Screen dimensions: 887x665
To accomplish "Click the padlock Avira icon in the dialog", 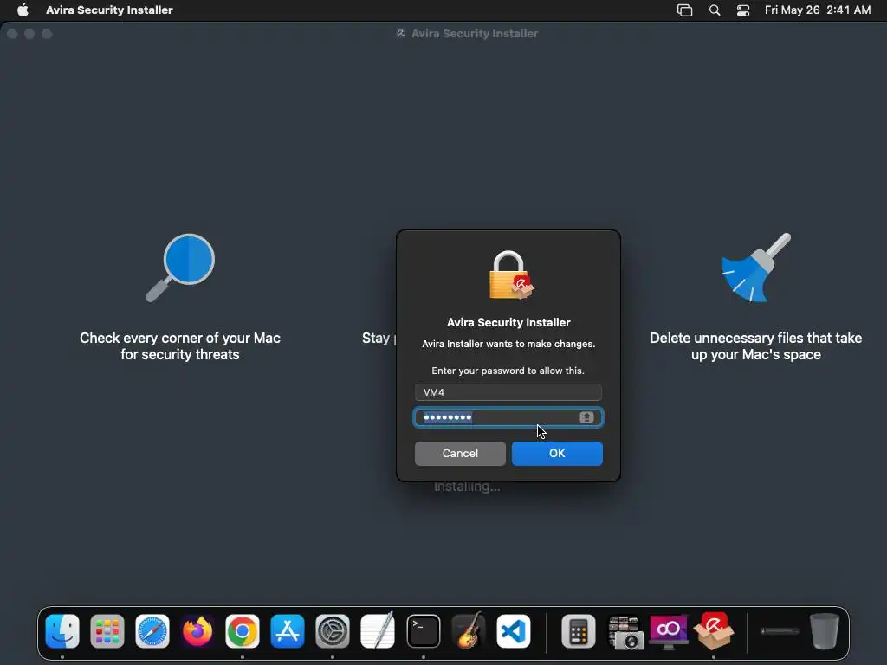I will pos(509,275).
